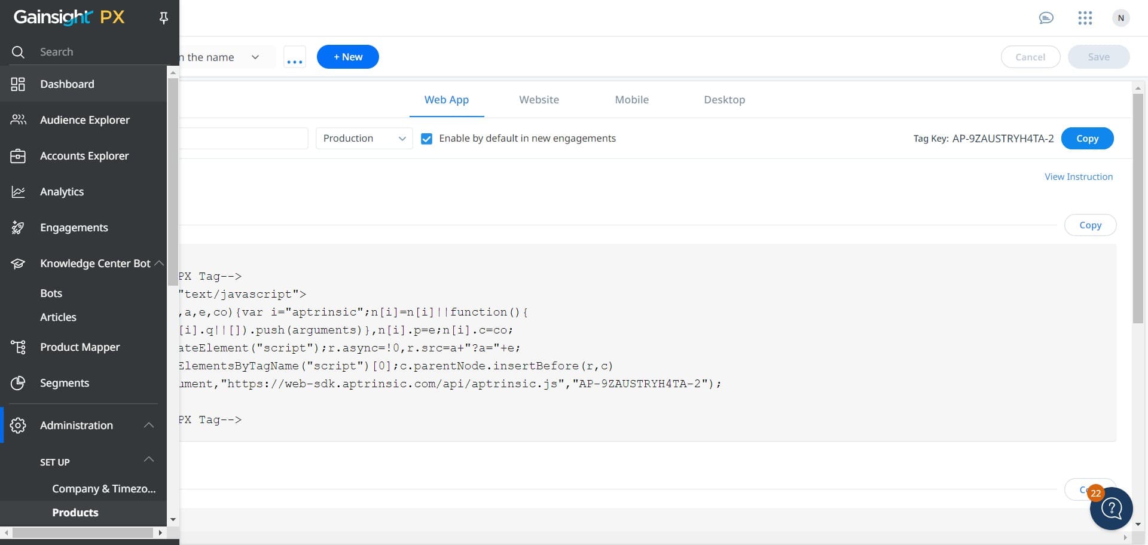Uncheck Enable by default in new engagements
This screenshot has width=1148, height=545.
coord(426,138)
